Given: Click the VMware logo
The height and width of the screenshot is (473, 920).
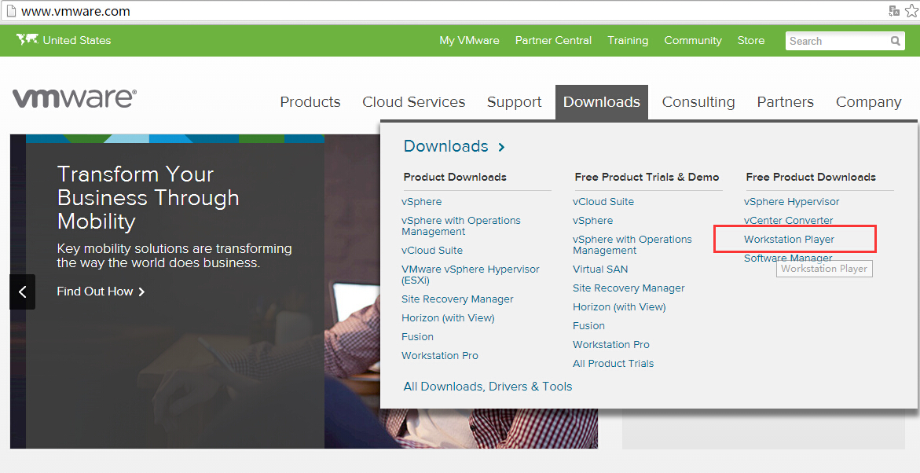Looking at the screenshot, I should (x=75, y=98).
